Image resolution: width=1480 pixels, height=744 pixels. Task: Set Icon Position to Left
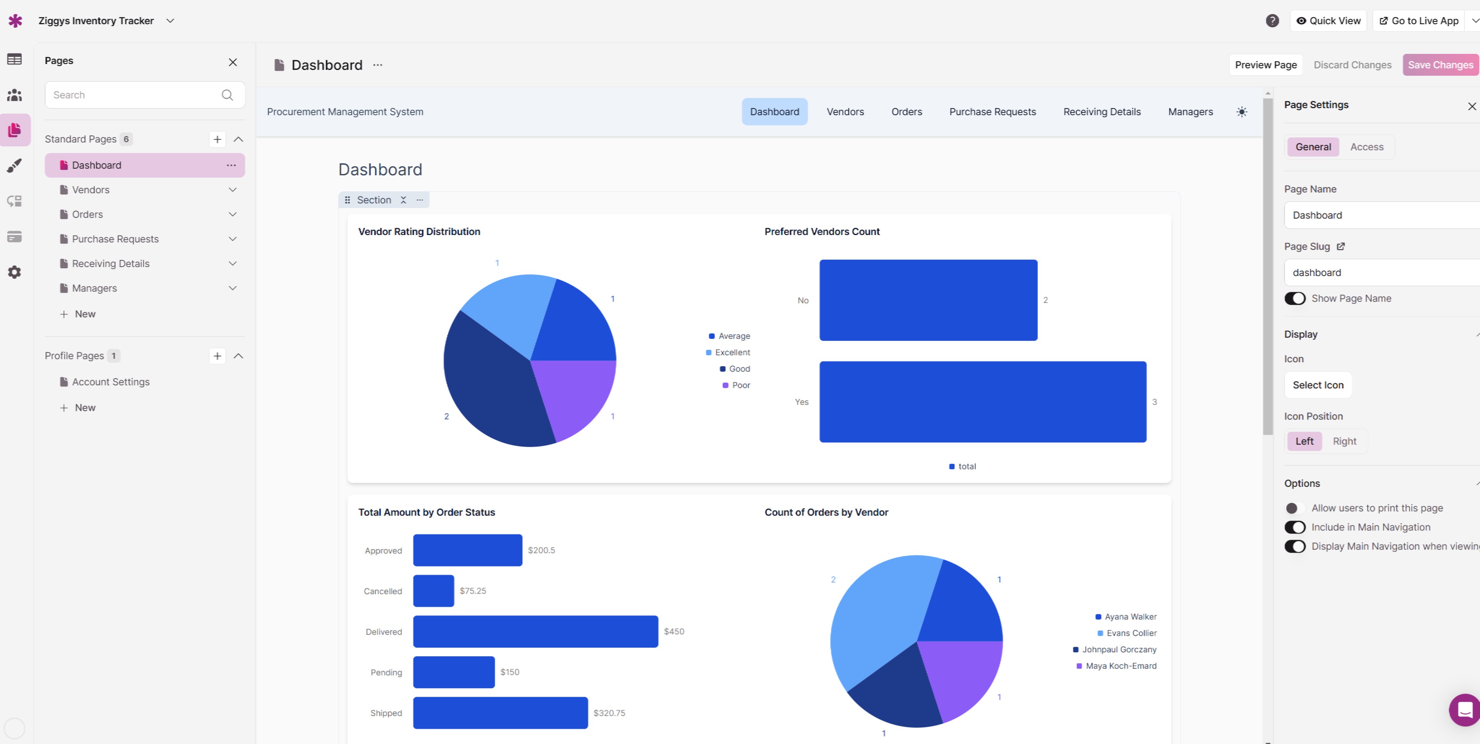[1304, 441]
